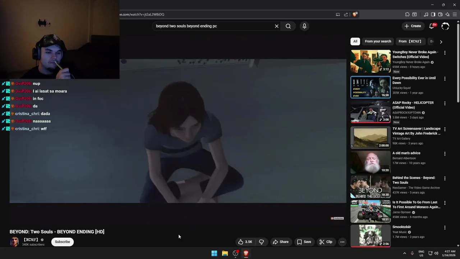This screenshot has height=259, width=460.
Task: Open the tab search icon in toolbar
Action: [x=414, y=14]
